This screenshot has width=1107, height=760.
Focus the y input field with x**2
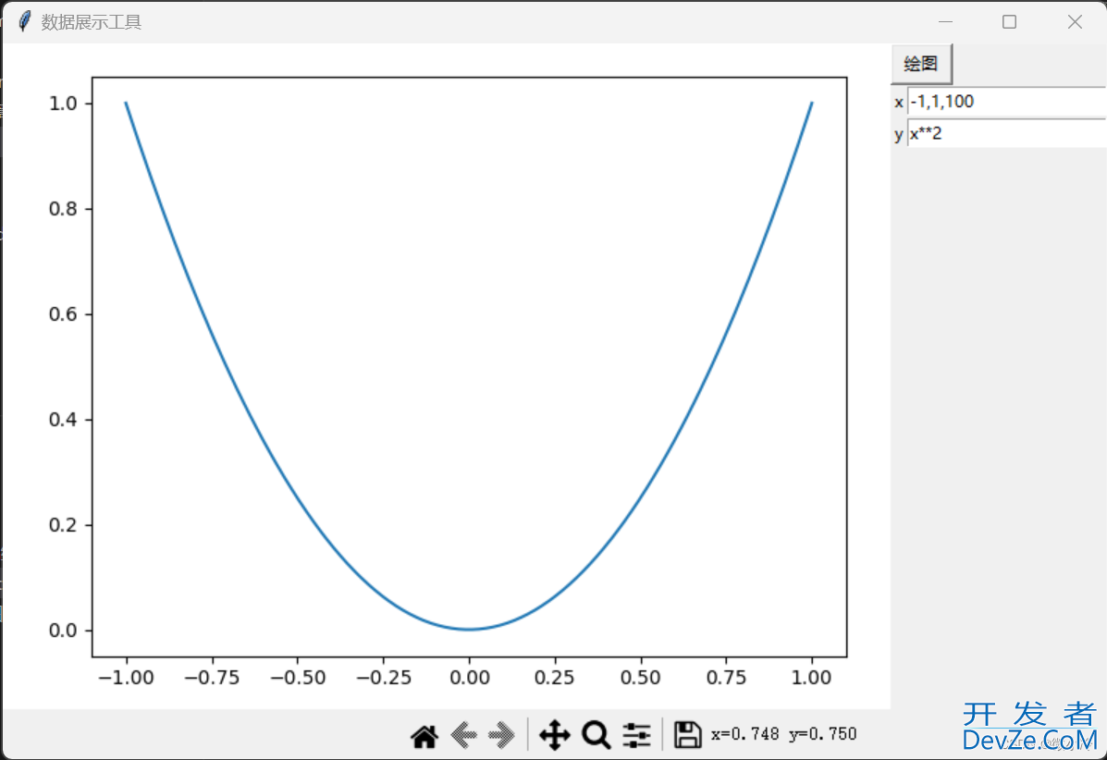coord(1007,133)
